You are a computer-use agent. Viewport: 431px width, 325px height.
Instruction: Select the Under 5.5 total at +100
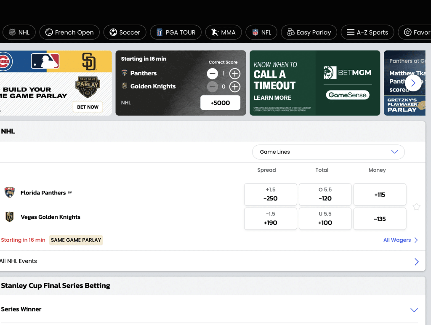coord(325,218)
